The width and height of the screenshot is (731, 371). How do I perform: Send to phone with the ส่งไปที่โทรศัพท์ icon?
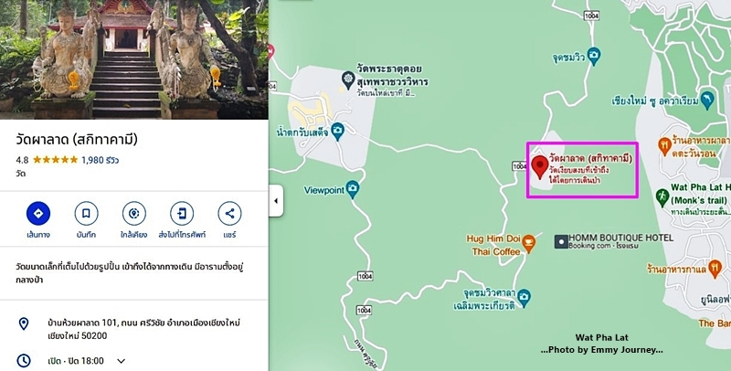[182, 214]
